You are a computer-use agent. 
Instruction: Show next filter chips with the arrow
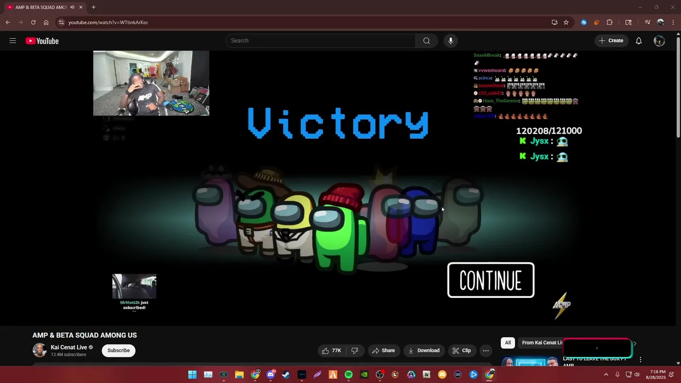click(x=634, y=344)
